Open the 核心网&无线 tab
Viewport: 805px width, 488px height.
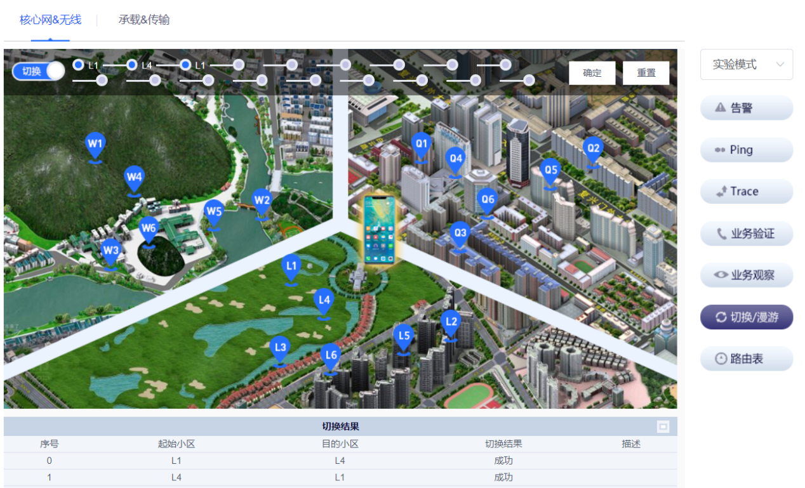click(50, 20)
